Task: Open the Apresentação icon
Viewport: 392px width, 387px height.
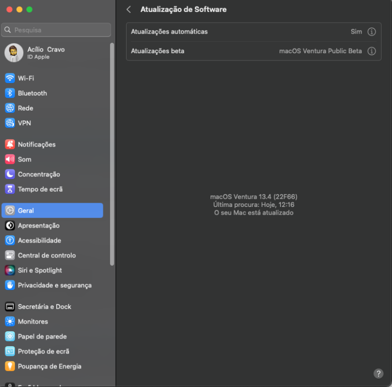Action: (10, 225)
